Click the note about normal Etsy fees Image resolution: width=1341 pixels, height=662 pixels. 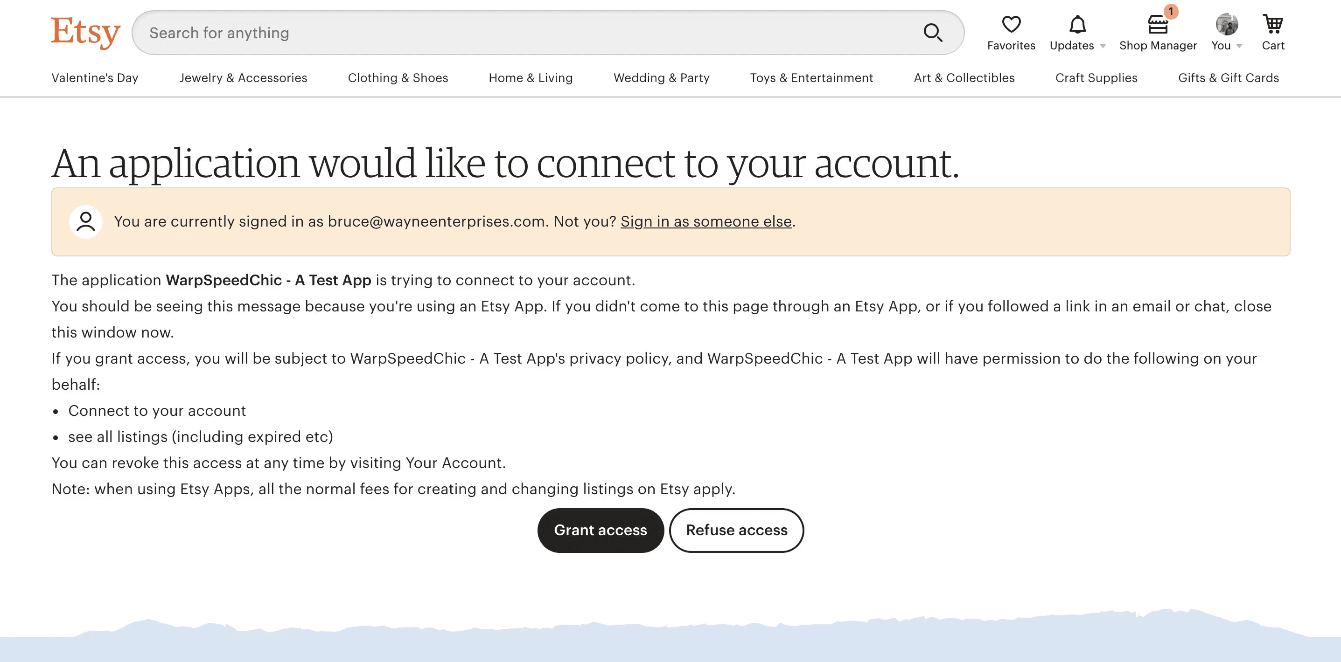point(393,489)
